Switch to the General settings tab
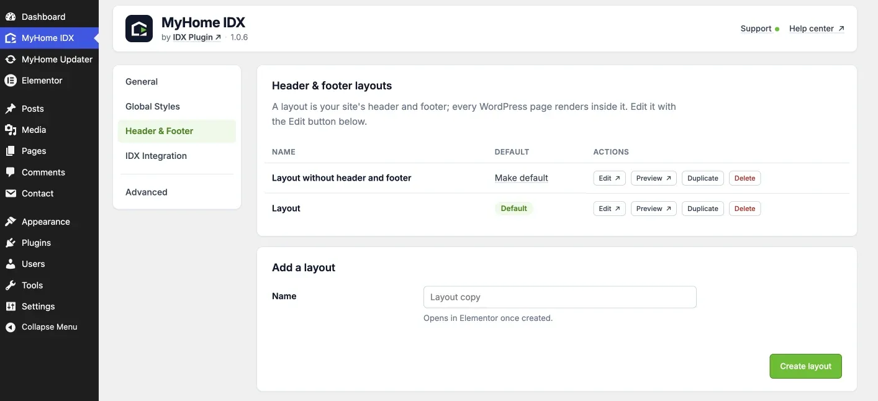The height and width of the screenshot is (401, 878). coord(177,81)
